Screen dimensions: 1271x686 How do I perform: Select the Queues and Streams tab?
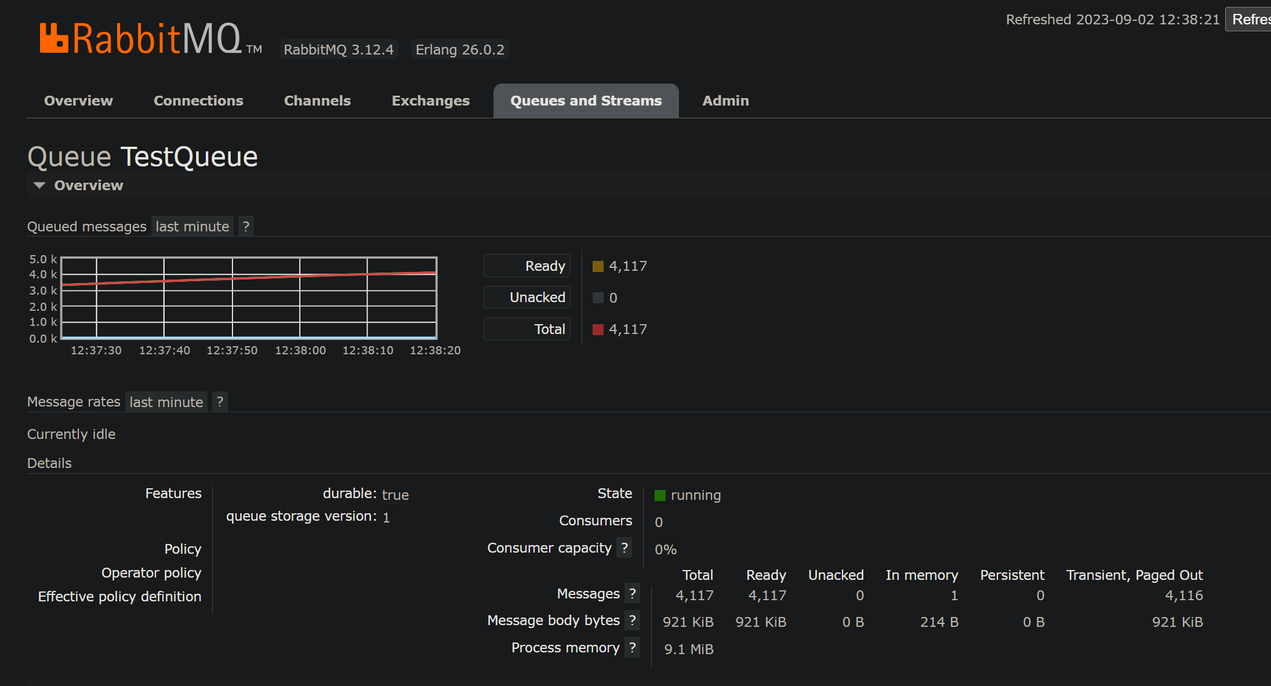tap(586, 101)
